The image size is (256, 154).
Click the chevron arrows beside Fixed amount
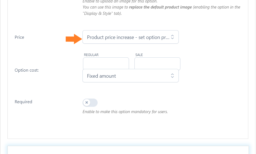[172, 75]
